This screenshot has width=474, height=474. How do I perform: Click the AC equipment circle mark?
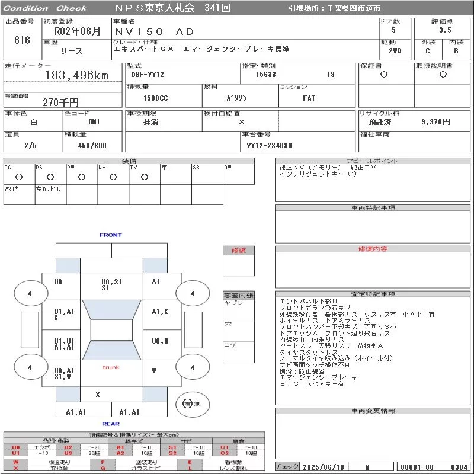(x=19, y=177)
